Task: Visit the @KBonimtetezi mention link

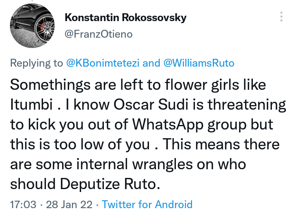Action: click(x=103, y=63)
